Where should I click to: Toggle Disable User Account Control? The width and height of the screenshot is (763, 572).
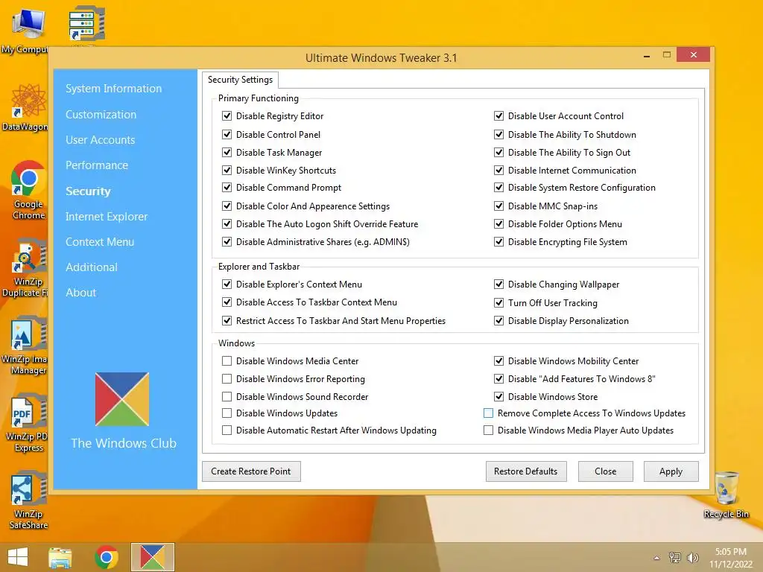(498, 115)
